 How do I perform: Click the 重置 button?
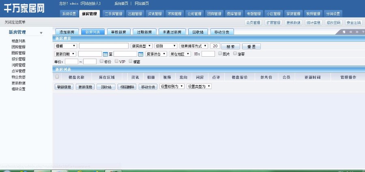coord(251,47)
